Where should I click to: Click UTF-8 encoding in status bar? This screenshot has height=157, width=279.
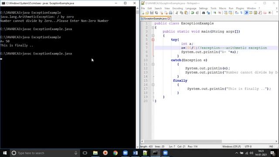click(x=248, y=147)
